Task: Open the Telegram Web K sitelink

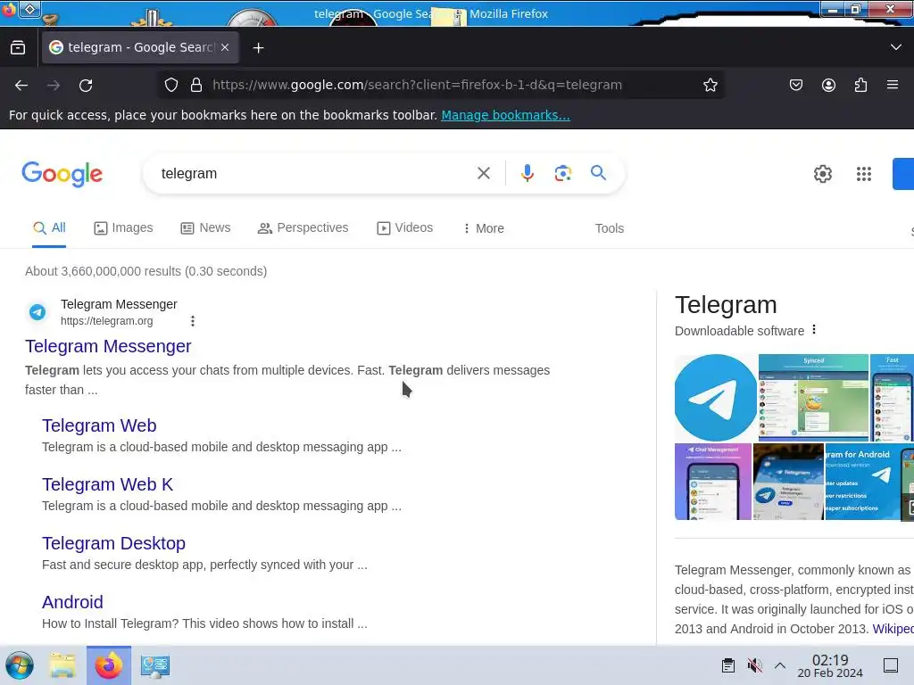Action: [x=107, y=484]
